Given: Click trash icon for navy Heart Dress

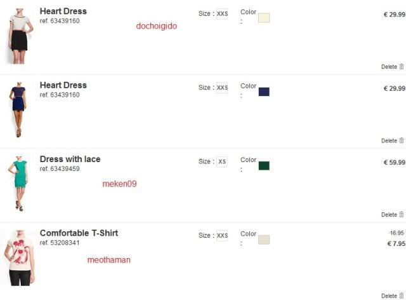Looking at the screenshot, I should point(402,140).
